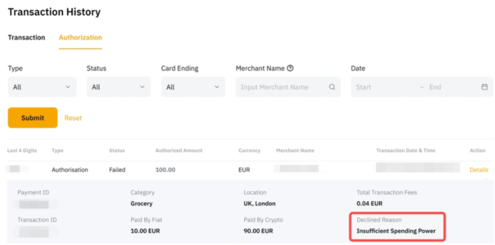Viewport: 495px width, 245px height.
Task: Click the help icon beside Merchant Name
Action: [x=290, y=68]
